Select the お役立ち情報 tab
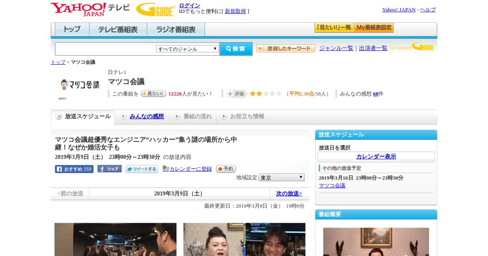Screen dimensions: 488x256 click(242, 117)
